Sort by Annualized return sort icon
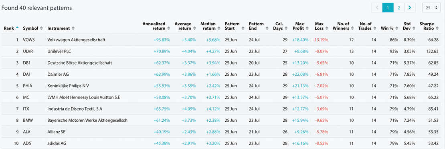 (x=169, y=28)
